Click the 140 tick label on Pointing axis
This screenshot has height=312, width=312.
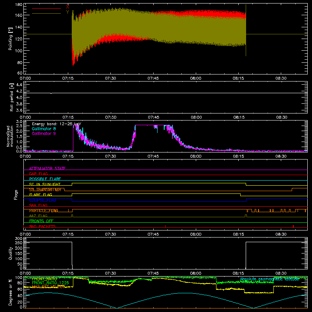point(19,27)
